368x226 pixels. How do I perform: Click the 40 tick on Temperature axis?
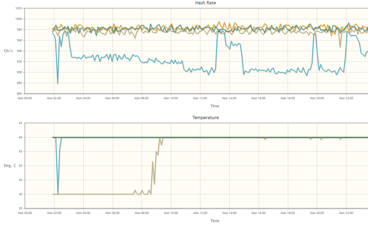[20, 194]
